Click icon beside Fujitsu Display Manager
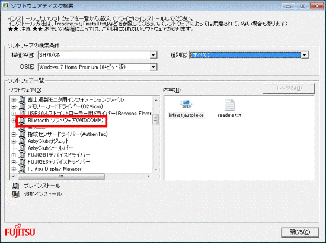This screenshot has width=326, height=243. coord(22,169)
